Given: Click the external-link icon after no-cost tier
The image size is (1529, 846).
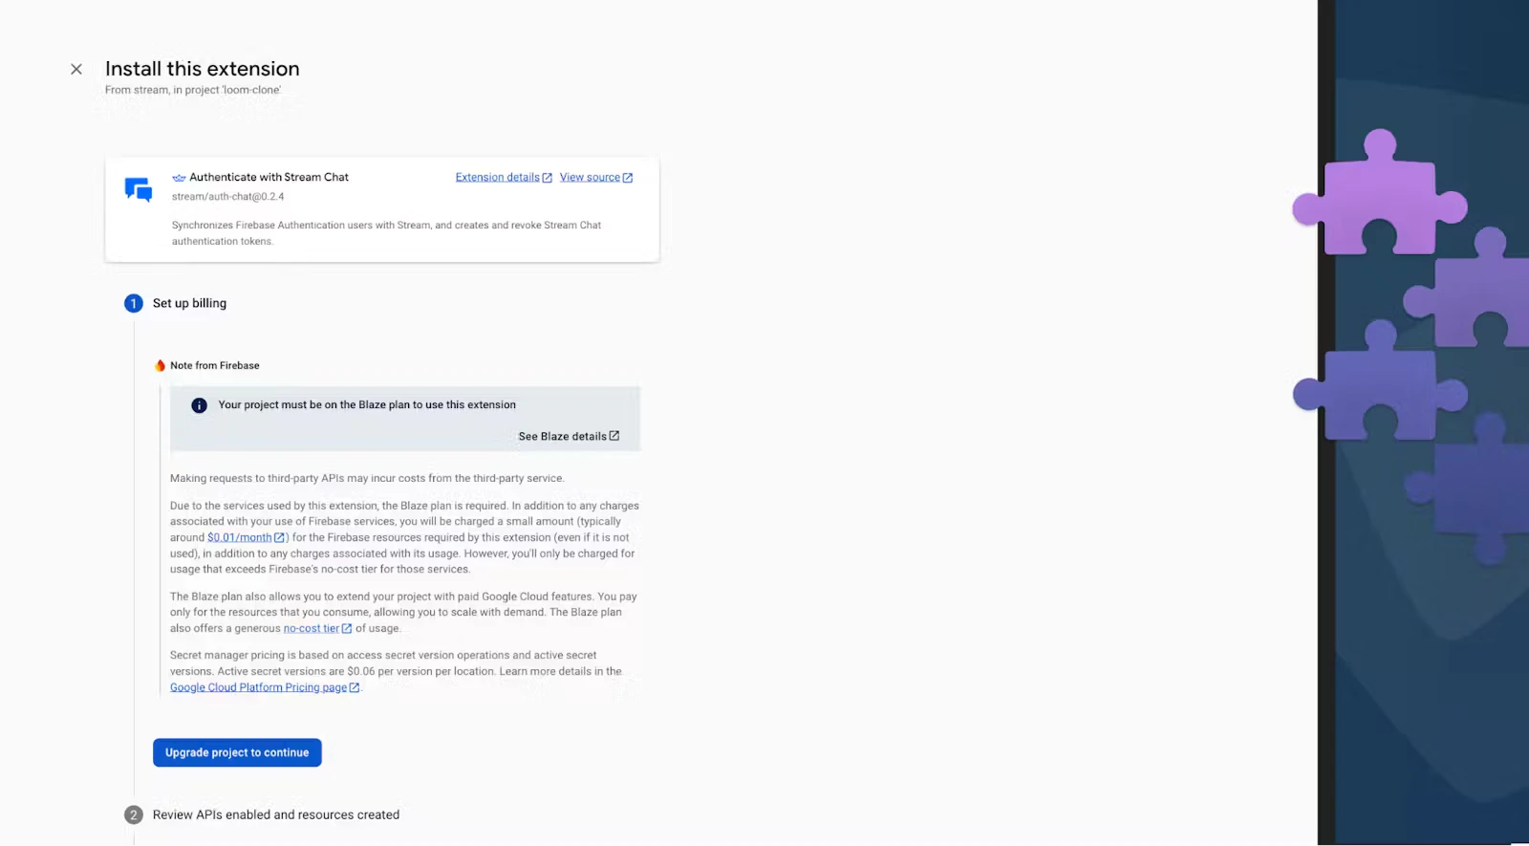Looking at the screenshot, I should (347, 628).
